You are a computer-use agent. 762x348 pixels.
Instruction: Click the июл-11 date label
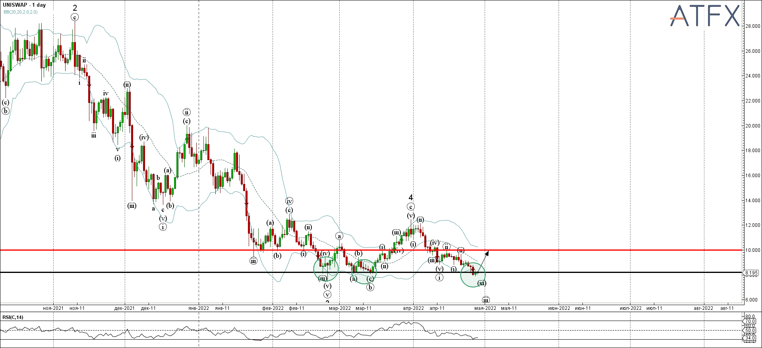pyautogui.click(x=654, y=308)
